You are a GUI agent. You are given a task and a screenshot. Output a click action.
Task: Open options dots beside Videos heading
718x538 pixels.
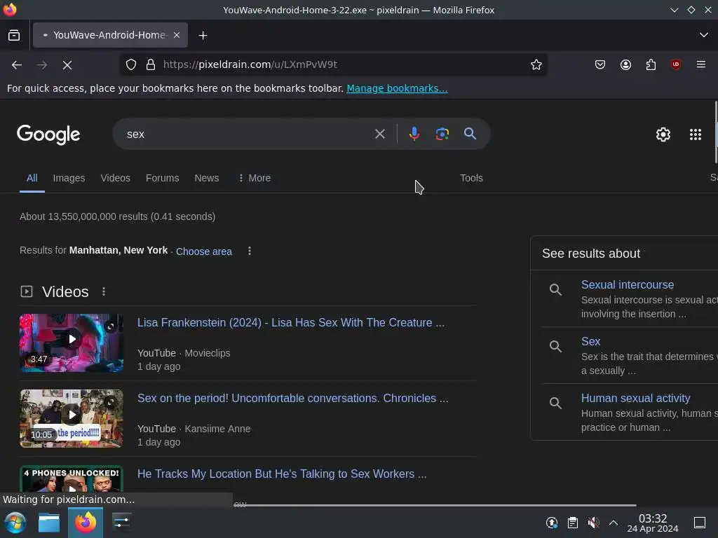pos(104,291)
